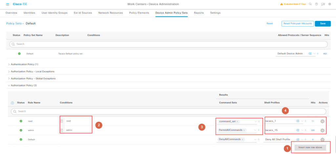Image resolution: width=336 pixels, height=154 pixels.
Task: Click Reset Policyset Hitcounts button
Action: [297, 24]
